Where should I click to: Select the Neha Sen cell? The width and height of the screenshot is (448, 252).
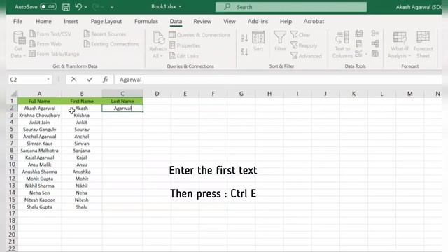pos(39,192)
